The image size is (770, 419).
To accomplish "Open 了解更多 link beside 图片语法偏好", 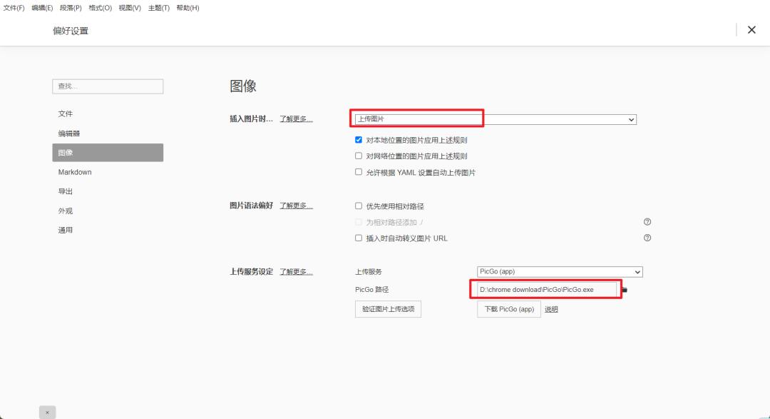I will [296, 206].
